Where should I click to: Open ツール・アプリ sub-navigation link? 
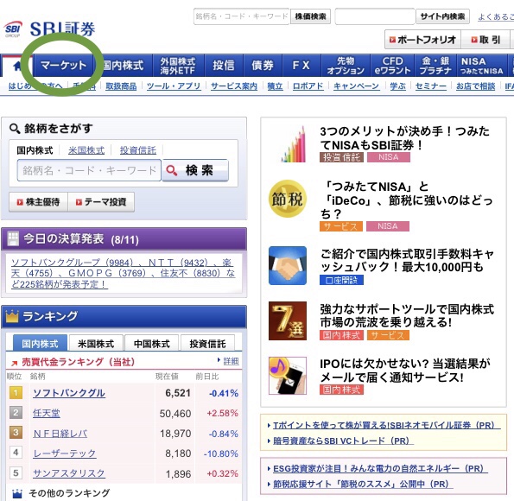[174, 86]
